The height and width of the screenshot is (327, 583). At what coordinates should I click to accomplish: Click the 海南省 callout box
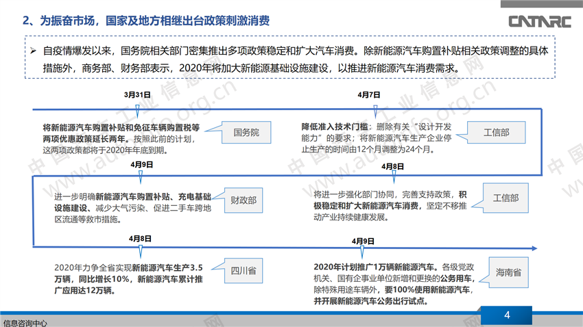pyautogui.click(x=508, y=272)
